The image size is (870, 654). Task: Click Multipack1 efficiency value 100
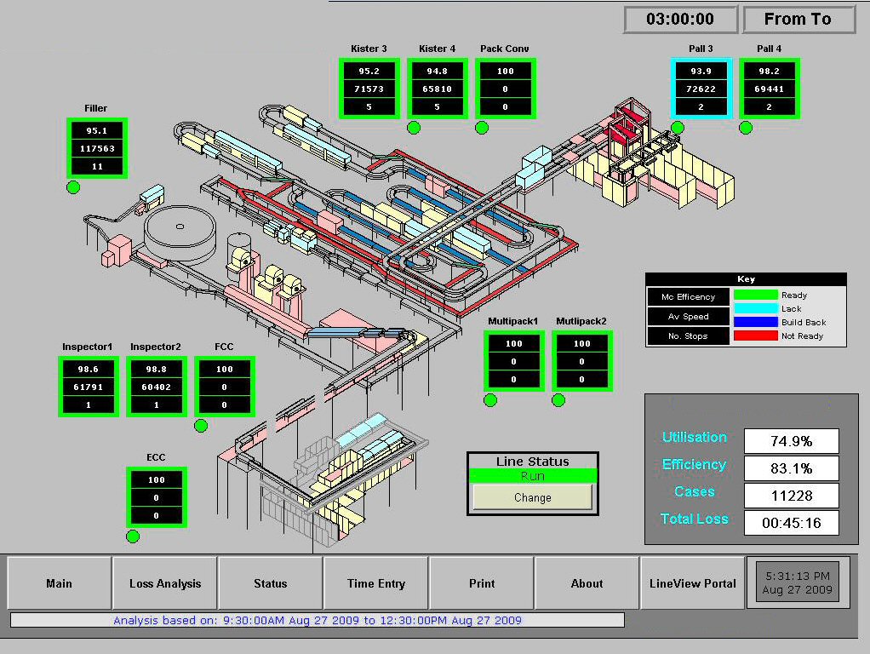tap(514, 344)
